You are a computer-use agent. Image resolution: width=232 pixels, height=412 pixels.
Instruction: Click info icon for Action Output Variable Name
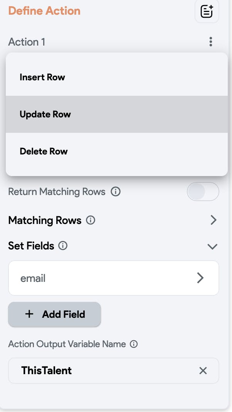coord(134,344)
